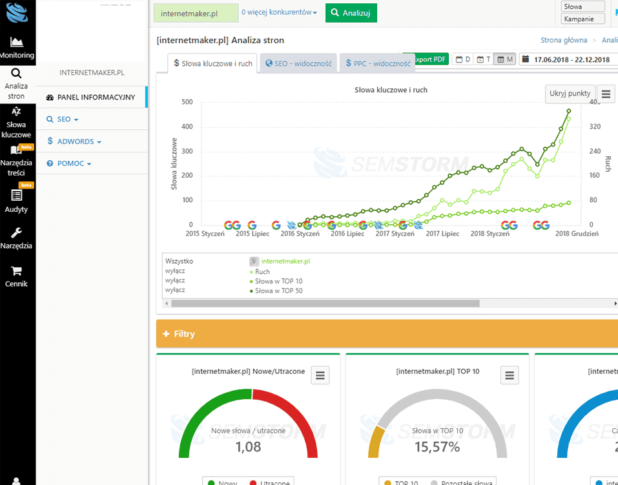Click last data point of TOP 50 line
The image size is (618, 485).
point(569,111)
